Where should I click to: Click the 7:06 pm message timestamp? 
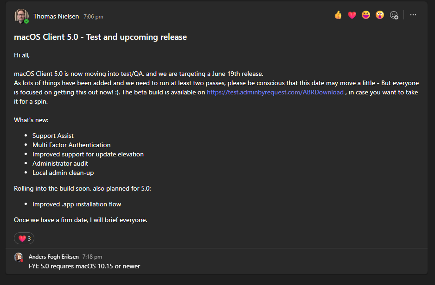93,17
